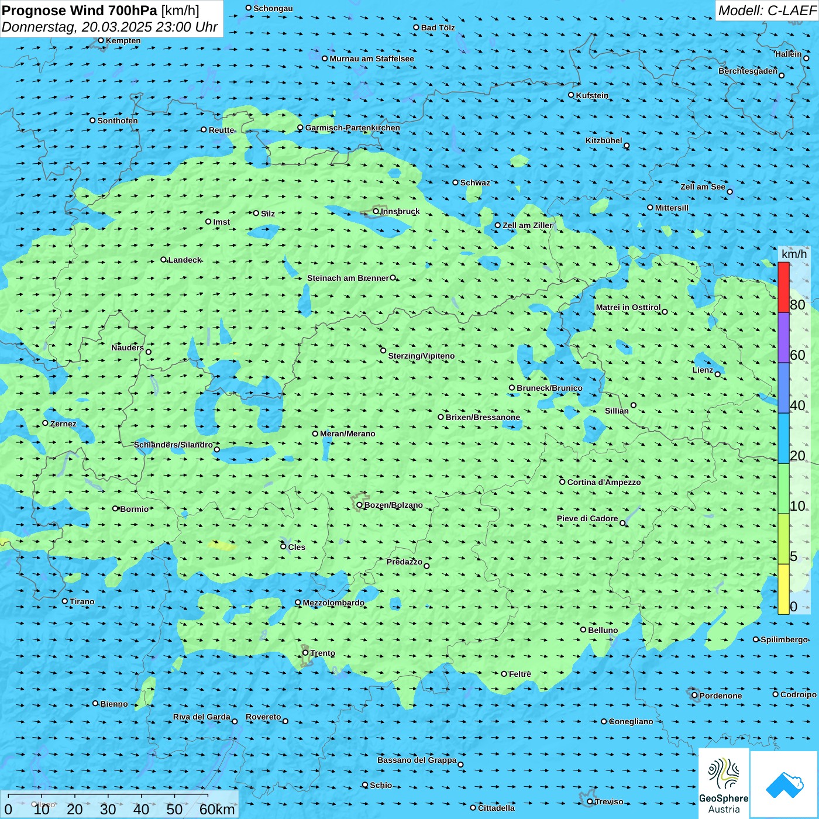Click the purple legend segment for 60-80 km/h

783,338
